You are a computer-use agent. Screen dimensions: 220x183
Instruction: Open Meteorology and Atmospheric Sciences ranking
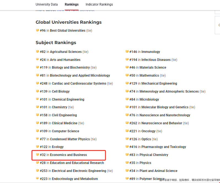click(x=169, y=91)
